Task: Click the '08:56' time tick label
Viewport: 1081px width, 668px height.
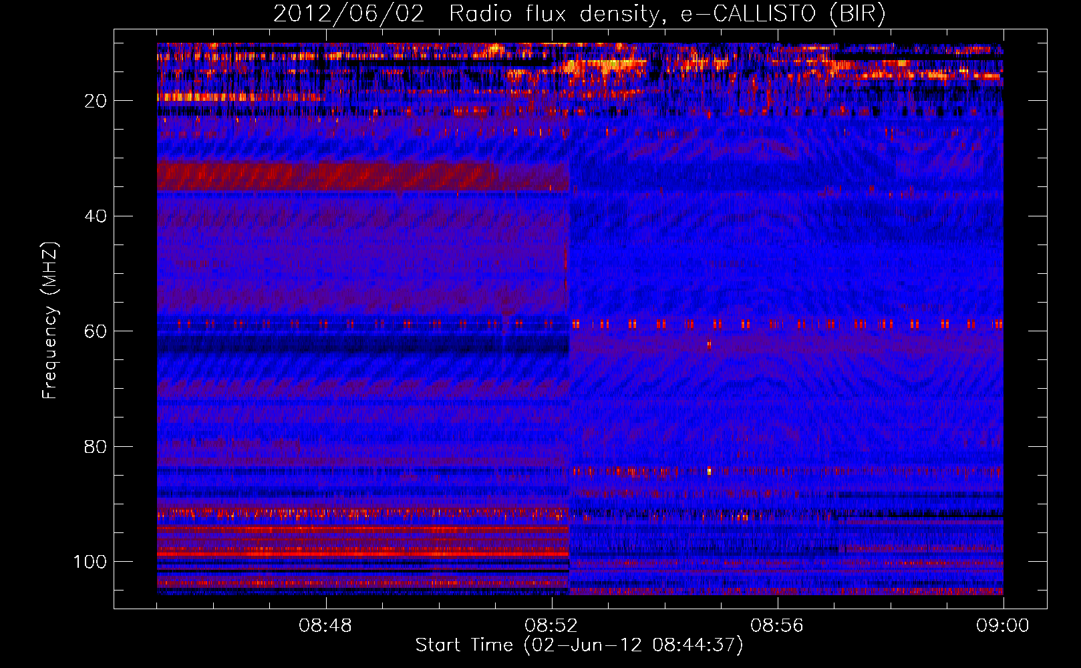Action: [x=777, y=626]
